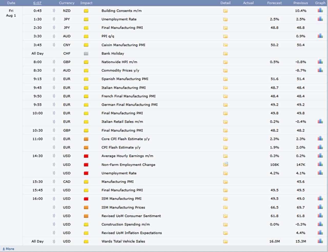Image resolution: width=328 pixels, height=252 pixels.
Task: Open graph for Core CPI Flash Estimate
Action: 320,139
